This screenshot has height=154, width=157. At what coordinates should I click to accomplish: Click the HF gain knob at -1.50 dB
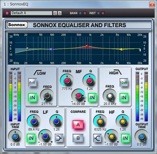[x=111, y=136]
